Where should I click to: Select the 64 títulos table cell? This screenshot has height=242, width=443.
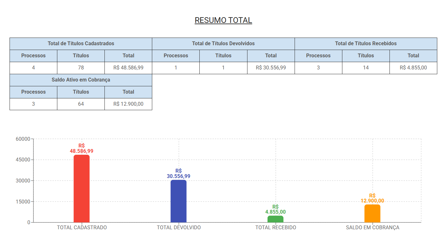coord(81,104)
